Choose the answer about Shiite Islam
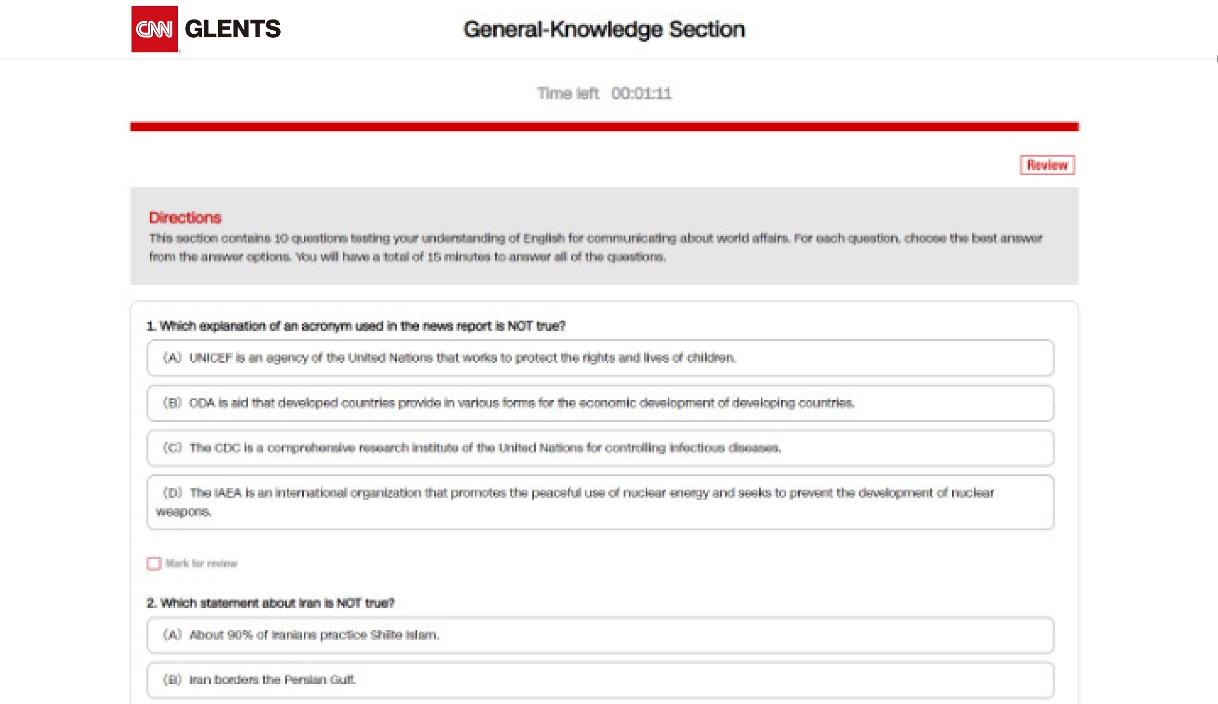The width and height of the screenshot is (1218, 704). tap(600, 635)
